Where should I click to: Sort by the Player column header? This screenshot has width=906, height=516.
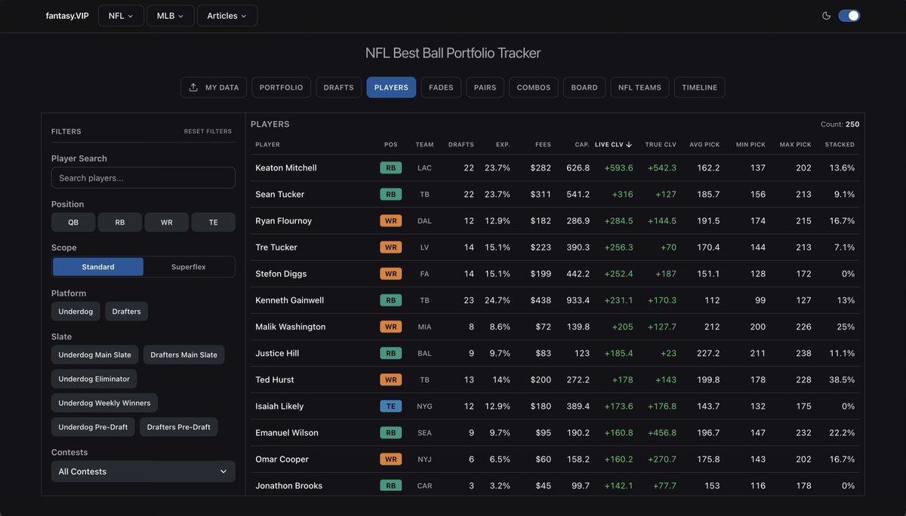(268, 145)
